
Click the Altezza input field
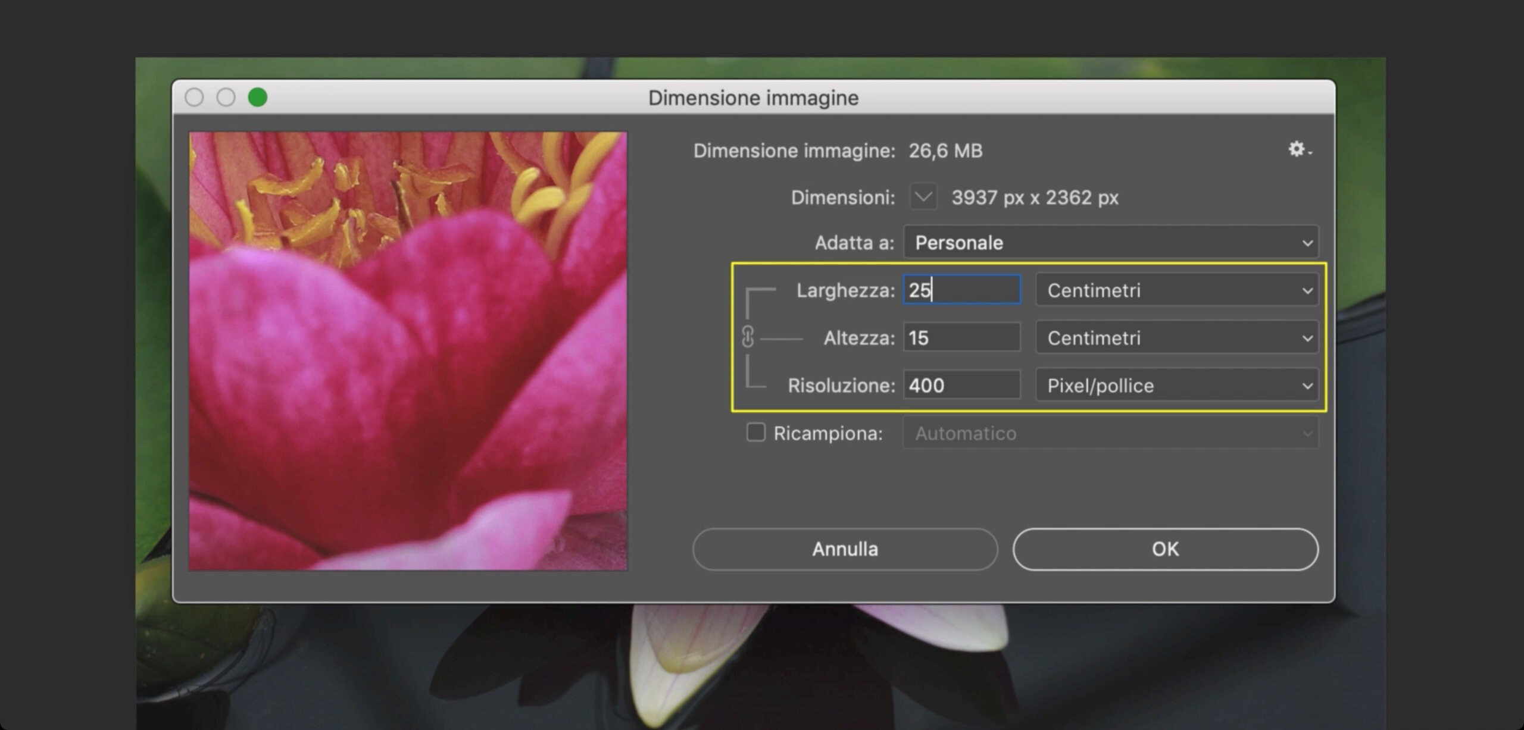961,337
